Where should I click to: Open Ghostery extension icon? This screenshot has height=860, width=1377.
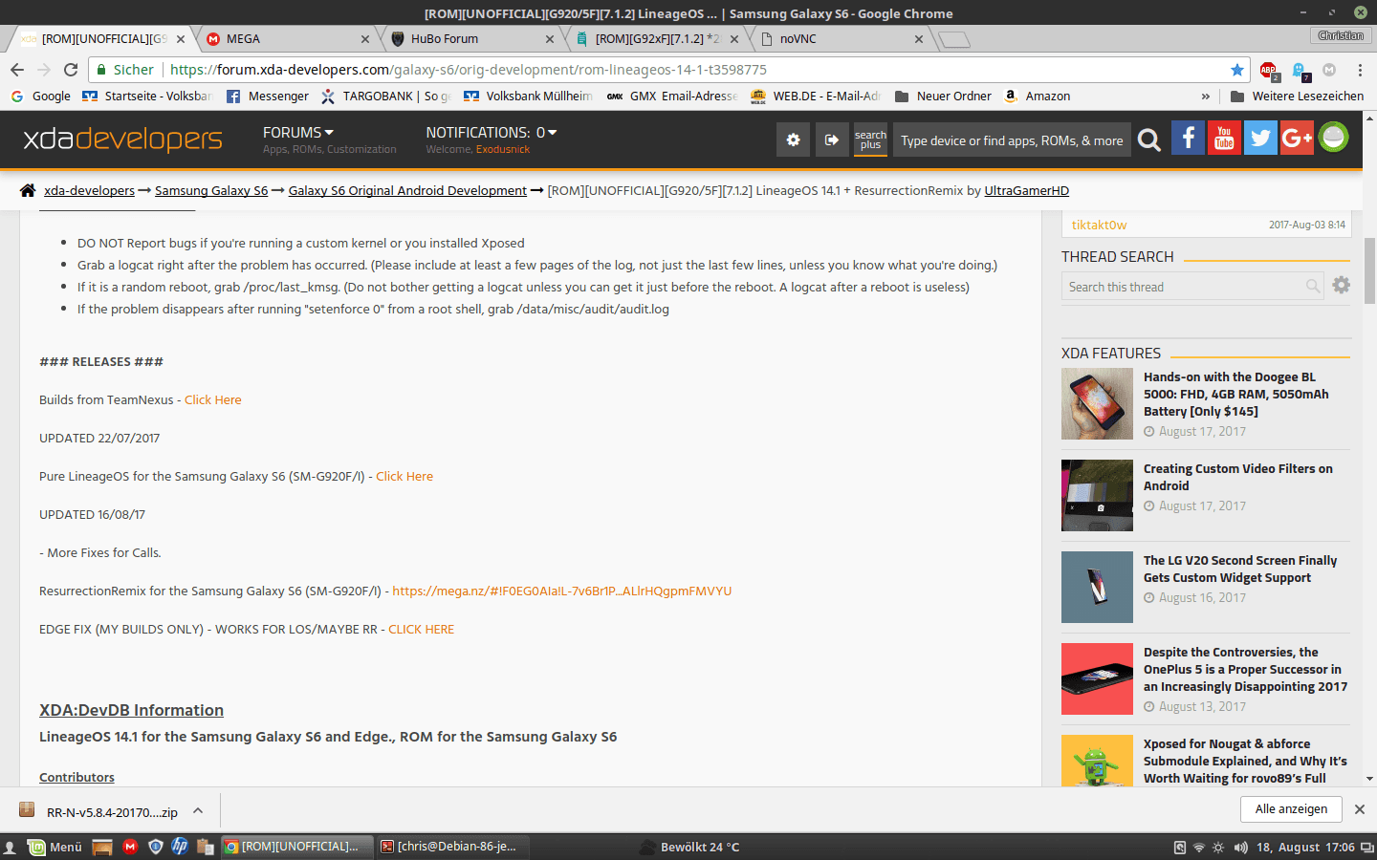1300,71
